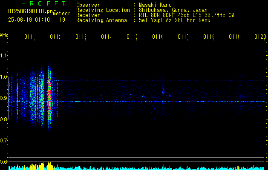Click the 0.9 kHz axis label
This screenshot has width=268, height=170.
pos(3,98)
